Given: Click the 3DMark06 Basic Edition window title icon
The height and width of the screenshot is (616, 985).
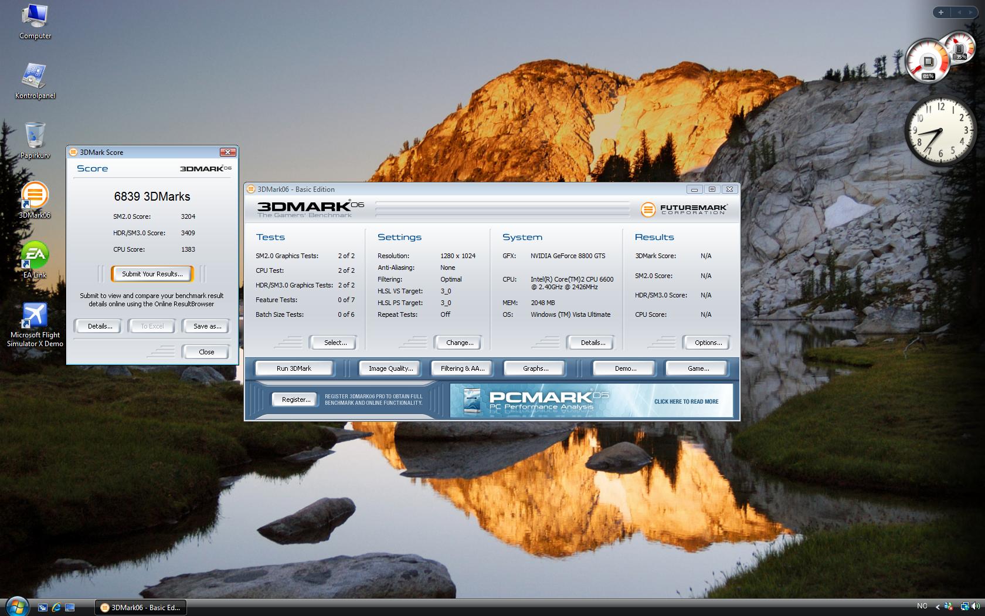Looking at the screenshot, I should [x=251, y=189].
